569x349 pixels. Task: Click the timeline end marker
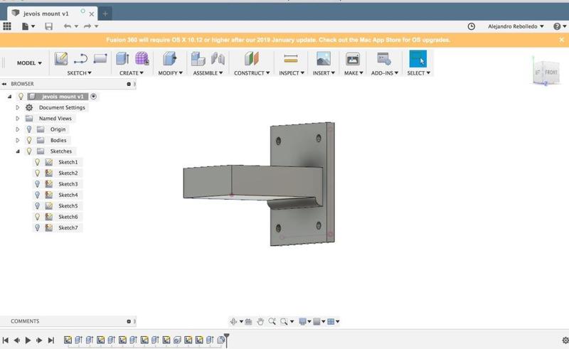[x=226, y=340]
